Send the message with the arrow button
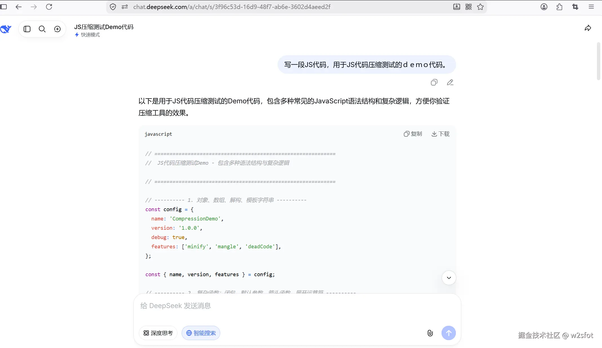This screenshot has width=602, height=348. tap(449, 333)
